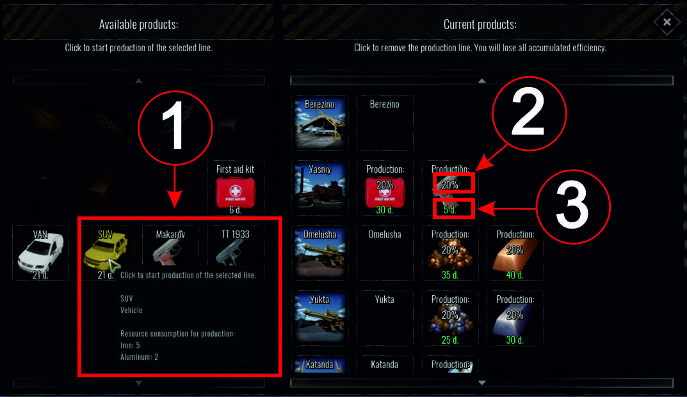Select the yellow SUV product
The height and width of the screenshot is (397, 687).
106,254
